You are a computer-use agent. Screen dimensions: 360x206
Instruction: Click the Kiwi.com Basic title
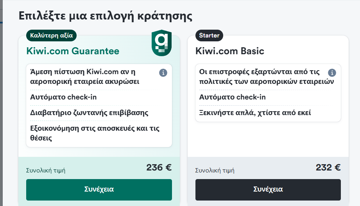[230, 51]
